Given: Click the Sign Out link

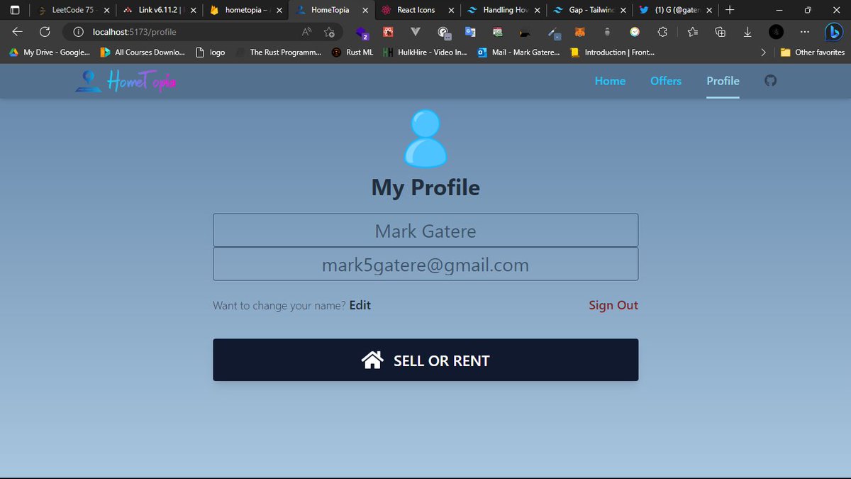Looking at the screenshot, I should click(613, 305).
